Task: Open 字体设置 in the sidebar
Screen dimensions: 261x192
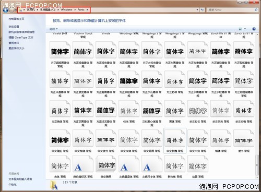Action: (14, 27)
